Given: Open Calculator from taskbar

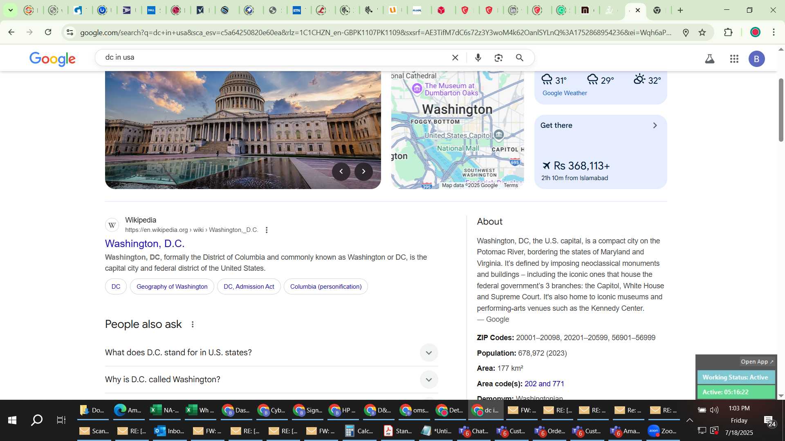Looking at the screenshot, I should point(359,431).
